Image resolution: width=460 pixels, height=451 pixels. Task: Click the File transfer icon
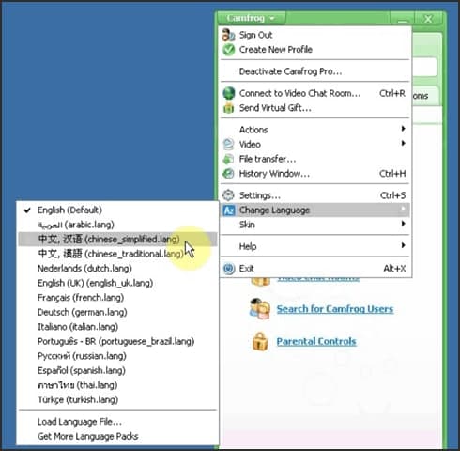(x=228, y=159)
